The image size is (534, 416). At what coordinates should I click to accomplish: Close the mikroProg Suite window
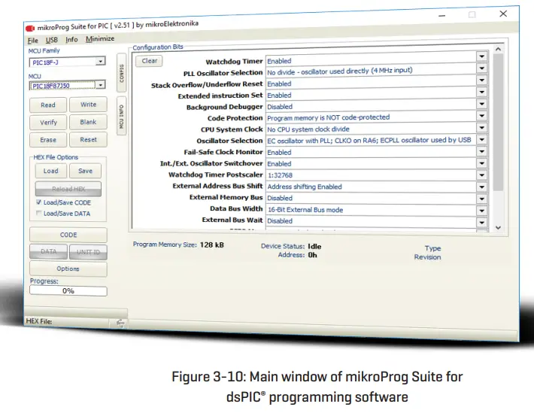503,14
